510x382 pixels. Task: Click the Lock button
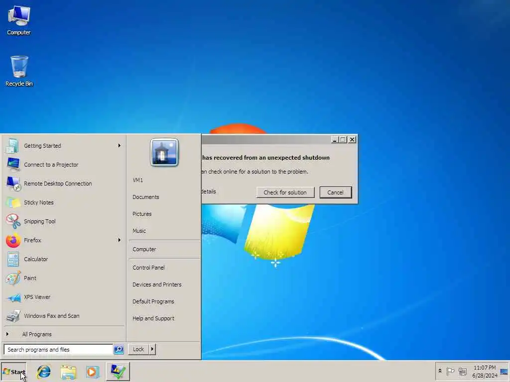(x=138, y=350)
